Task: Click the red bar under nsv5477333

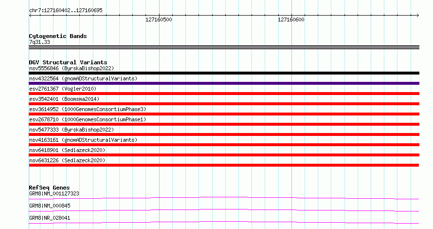Action: [224, 134]
